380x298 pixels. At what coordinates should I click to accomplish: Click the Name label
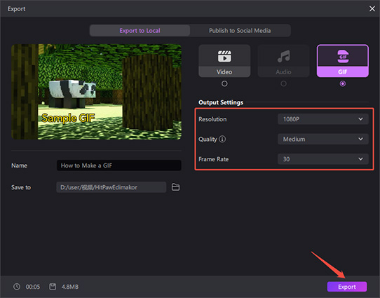[19, 165]
